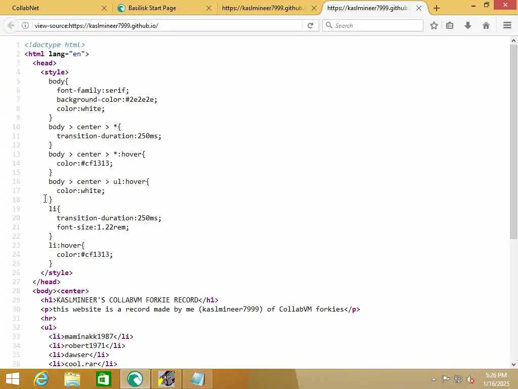
Task: Show hidden system tray icons
Action: [434, 379]
